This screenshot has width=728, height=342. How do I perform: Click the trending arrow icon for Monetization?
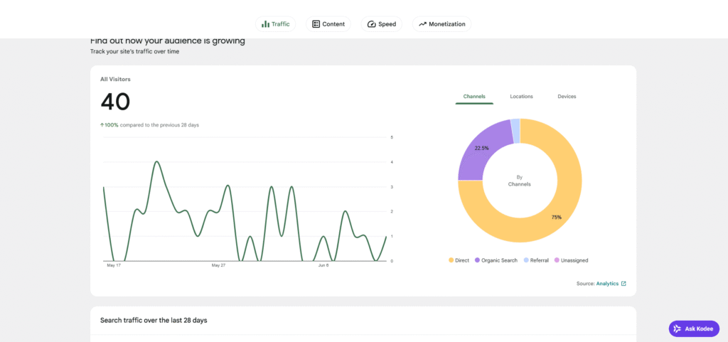pos(422,24)
